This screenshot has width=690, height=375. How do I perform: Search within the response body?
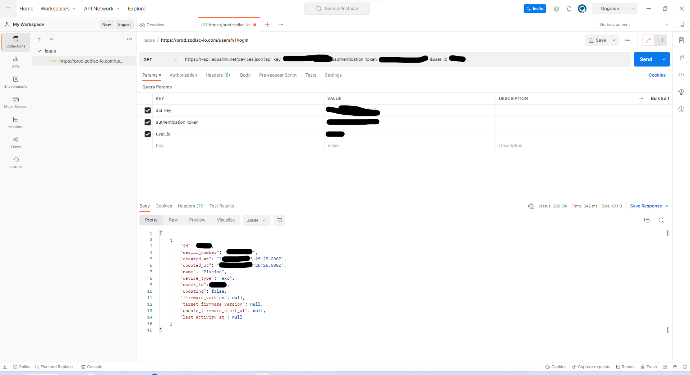coord(661,220)
